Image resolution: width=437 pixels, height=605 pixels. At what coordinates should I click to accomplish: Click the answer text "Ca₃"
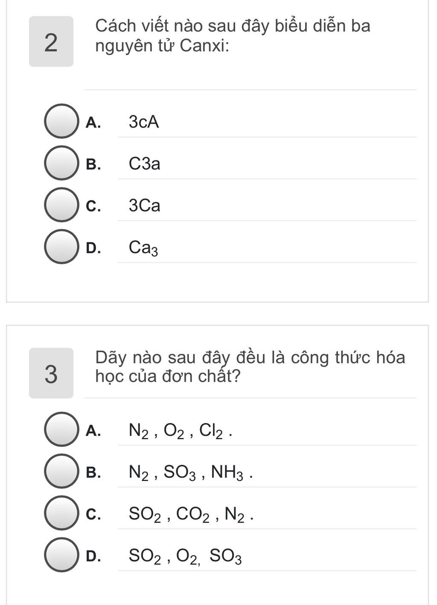[143, 248]
